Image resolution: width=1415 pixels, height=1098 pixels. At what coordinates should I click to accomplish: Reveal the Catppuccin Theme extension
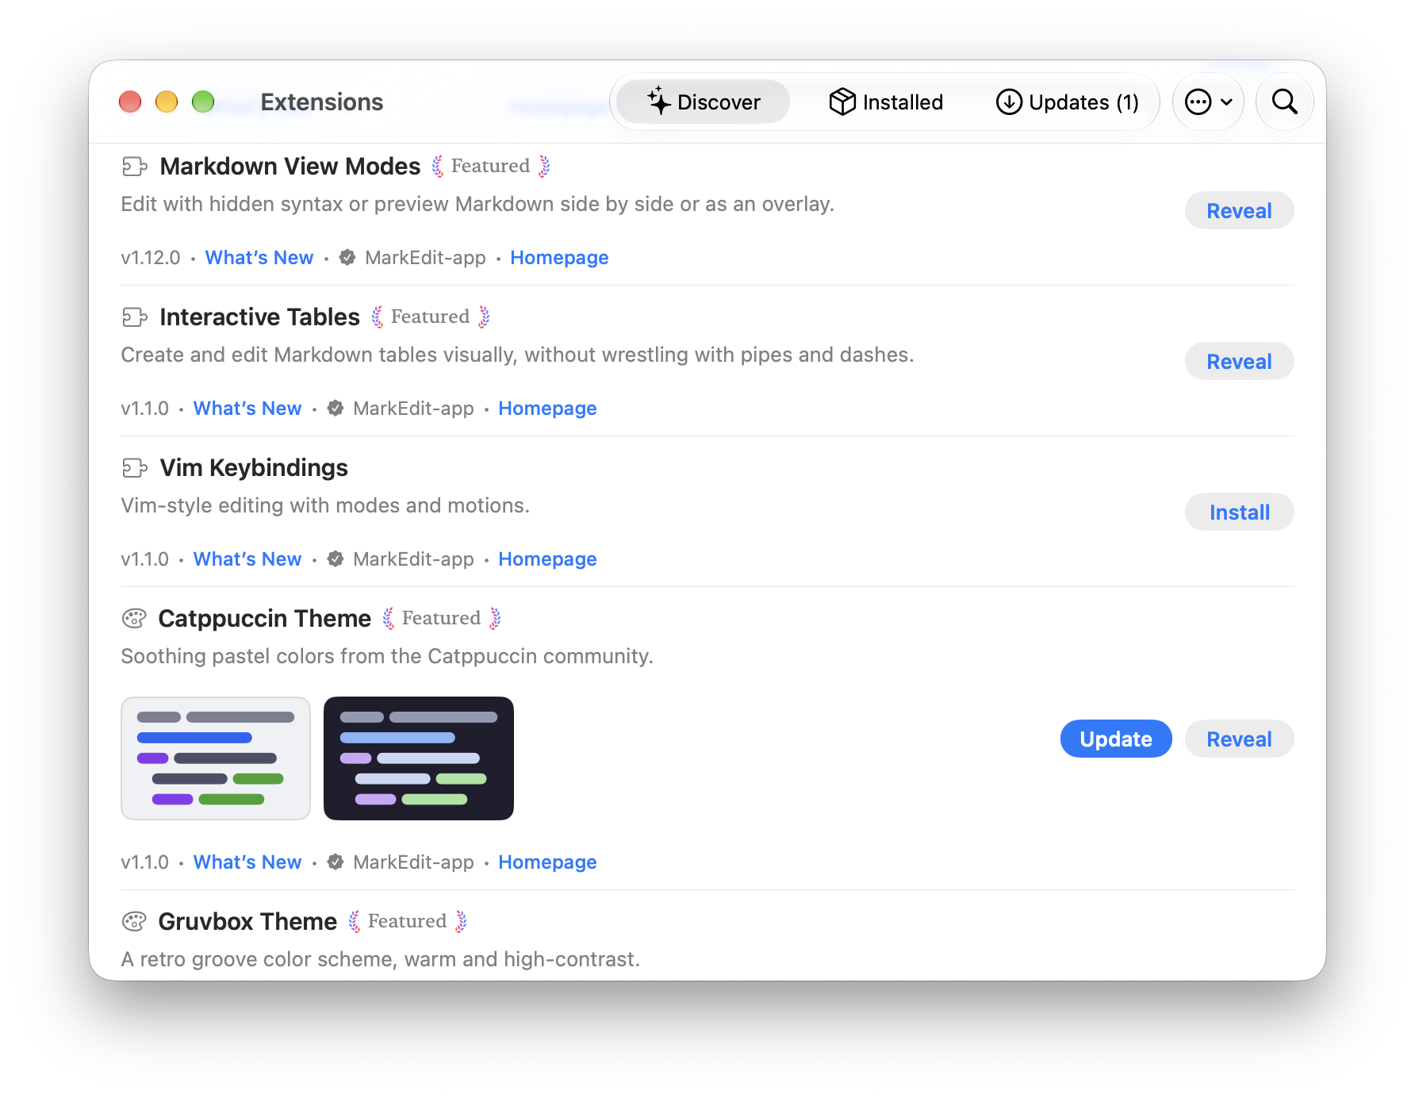tap(1239, 739)
